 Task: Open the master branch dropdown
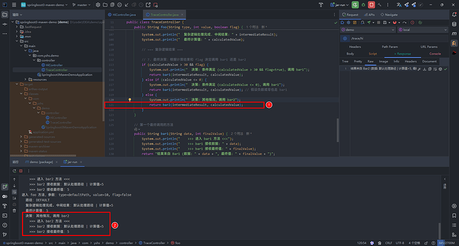pos(81,5)
